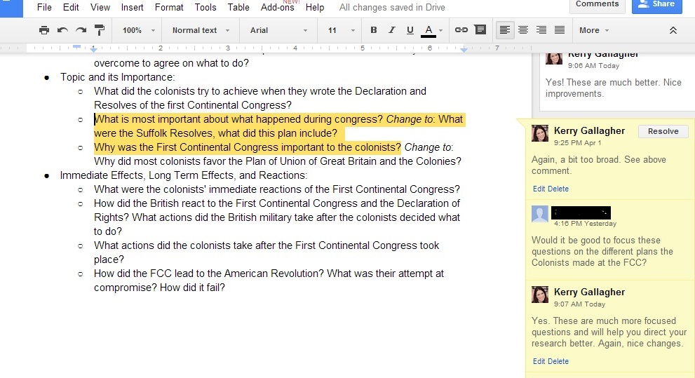This screenshot has width=695, height=378.
Task: Insert a link with link icon
Action: pos(461,30)
